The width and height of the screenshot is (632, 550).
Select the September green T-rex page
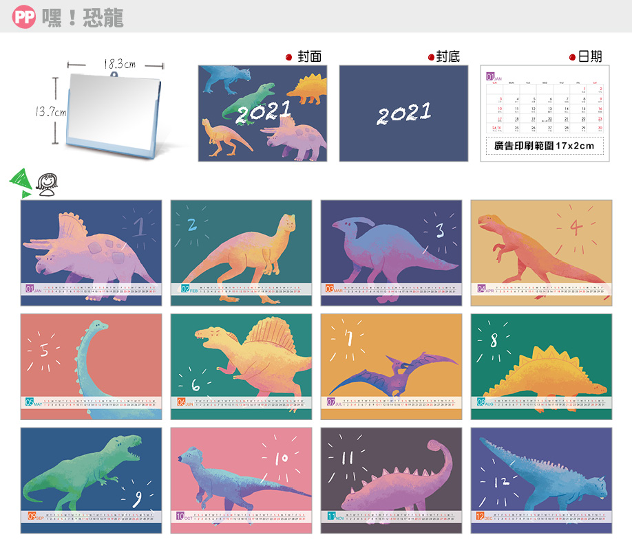91,481
